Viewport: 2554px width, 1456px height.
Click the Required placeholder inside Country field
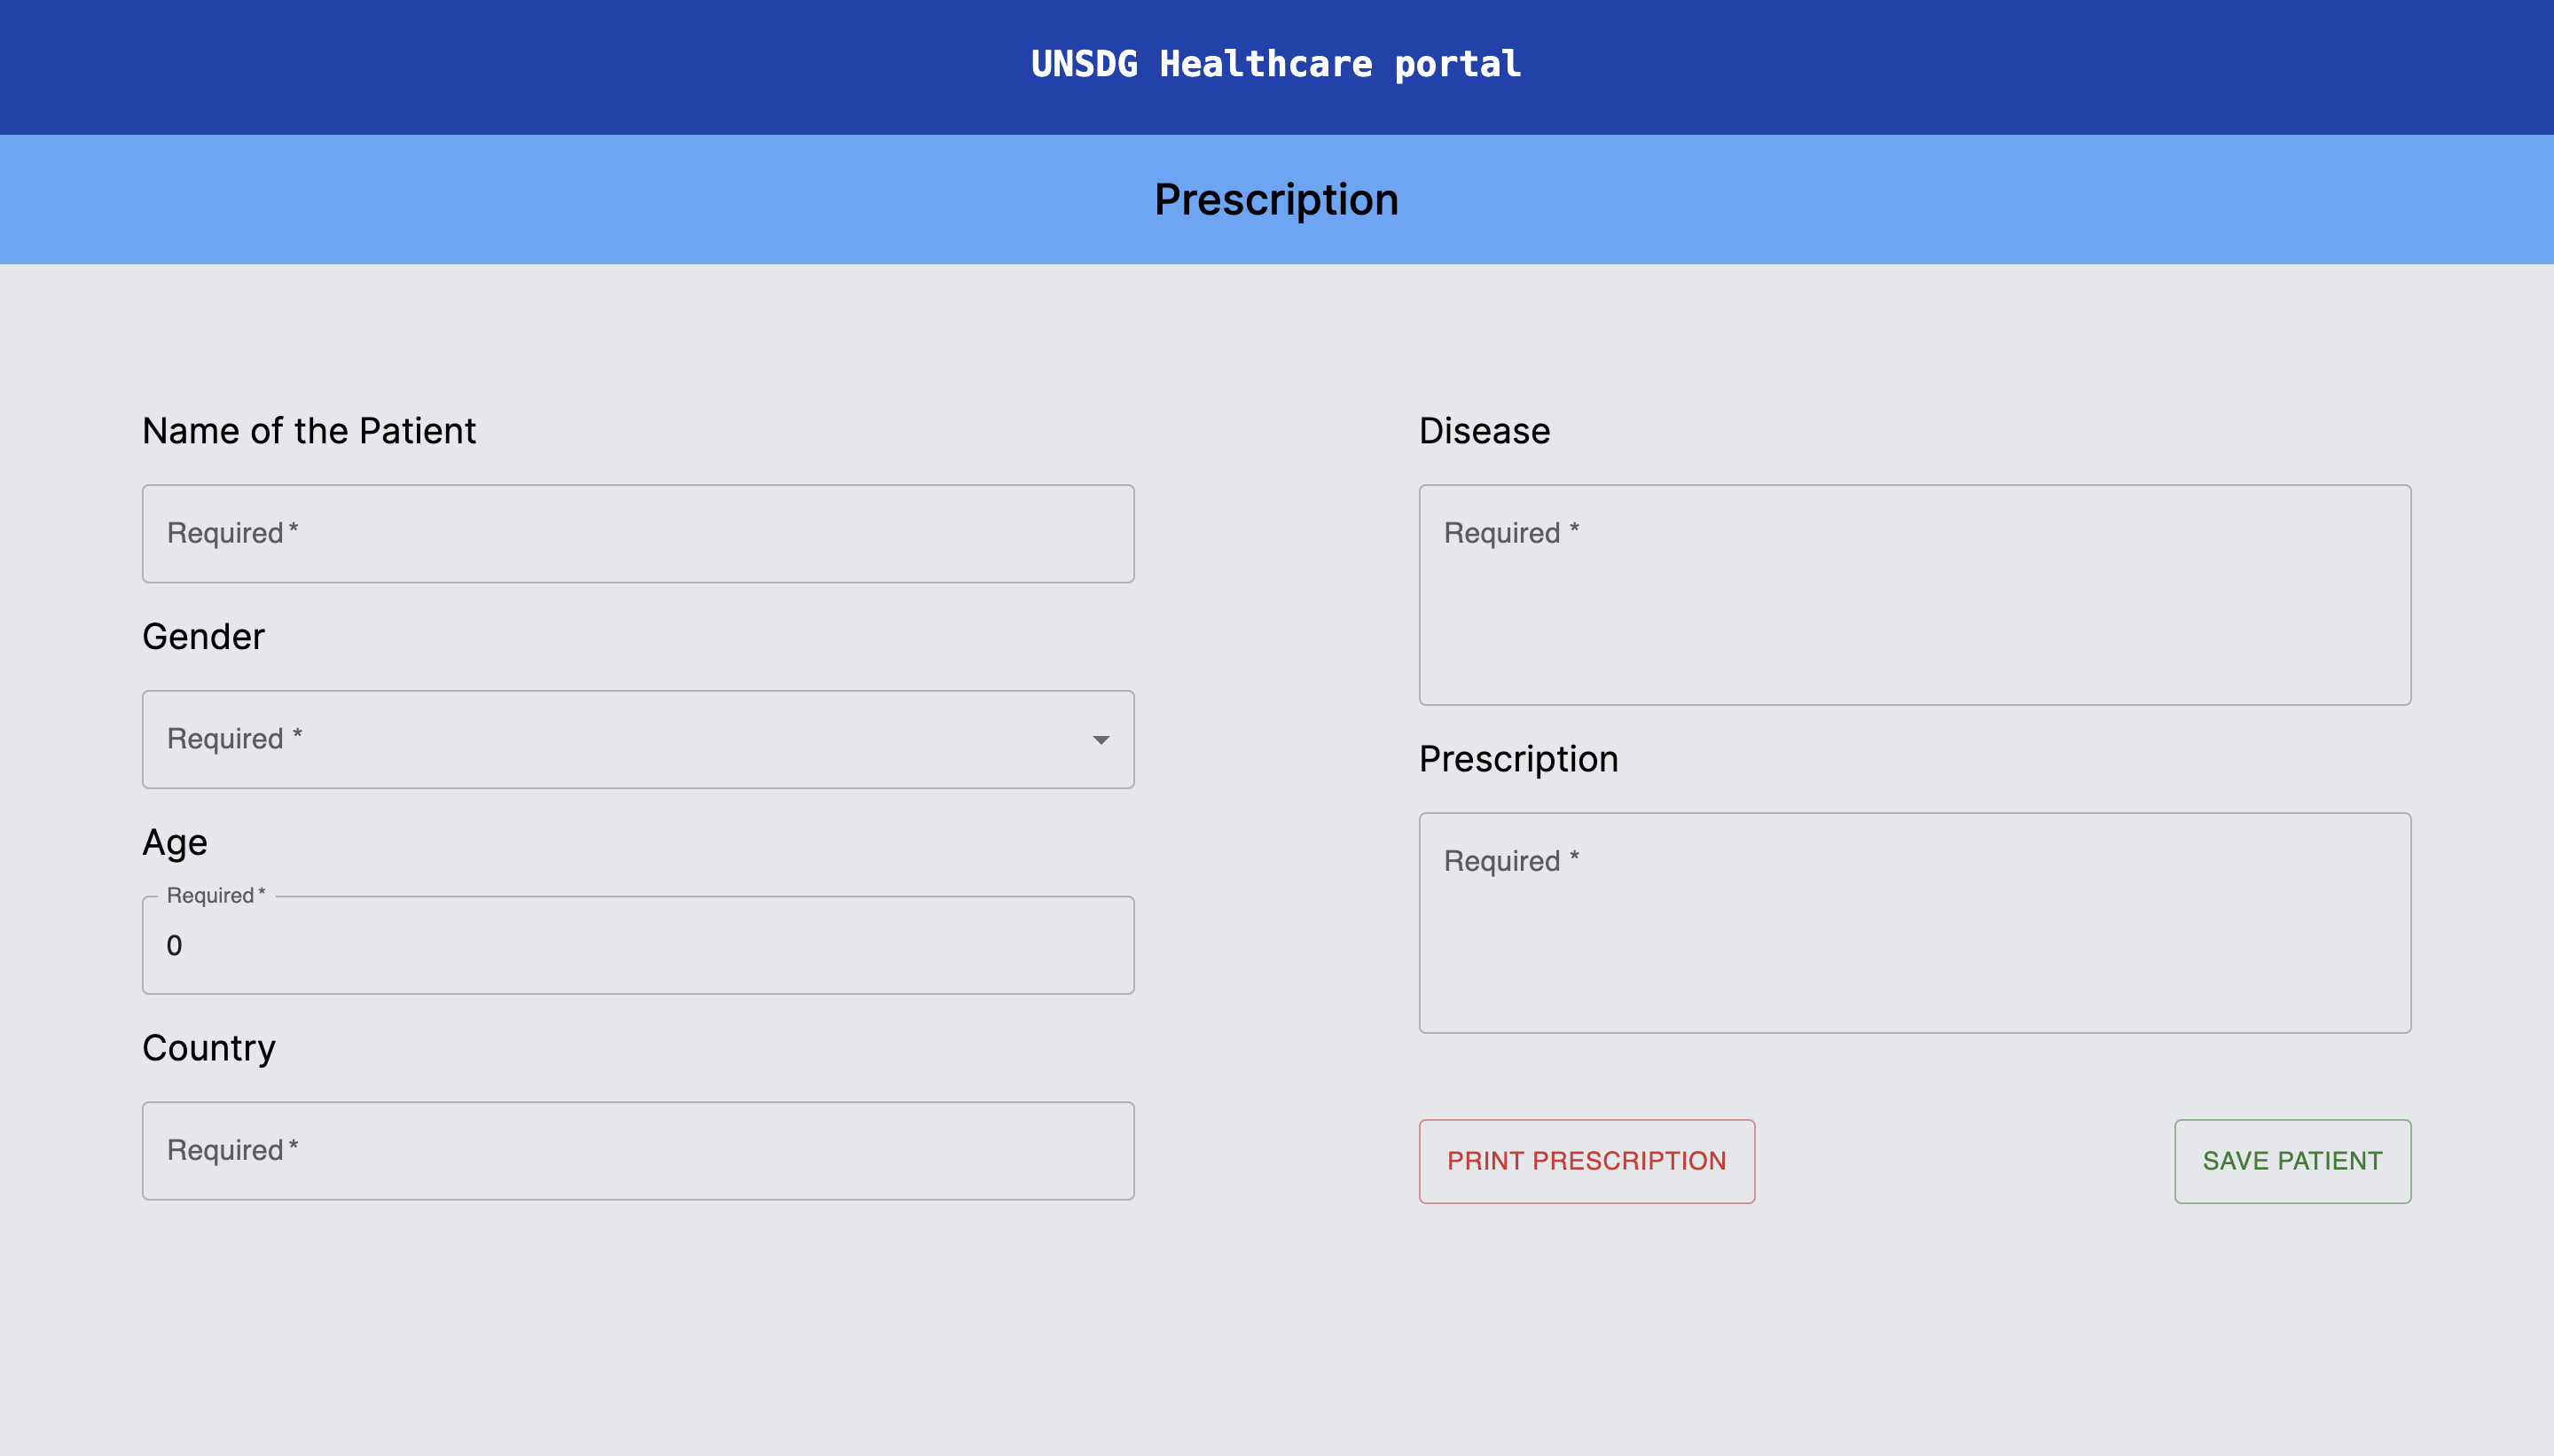click(x=232, y=1150)
